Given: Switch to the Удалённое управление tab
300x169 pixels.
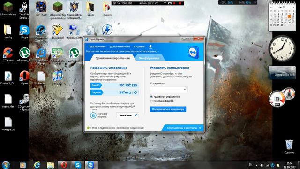Looking at the screenshot, I should tap(112, 58).
